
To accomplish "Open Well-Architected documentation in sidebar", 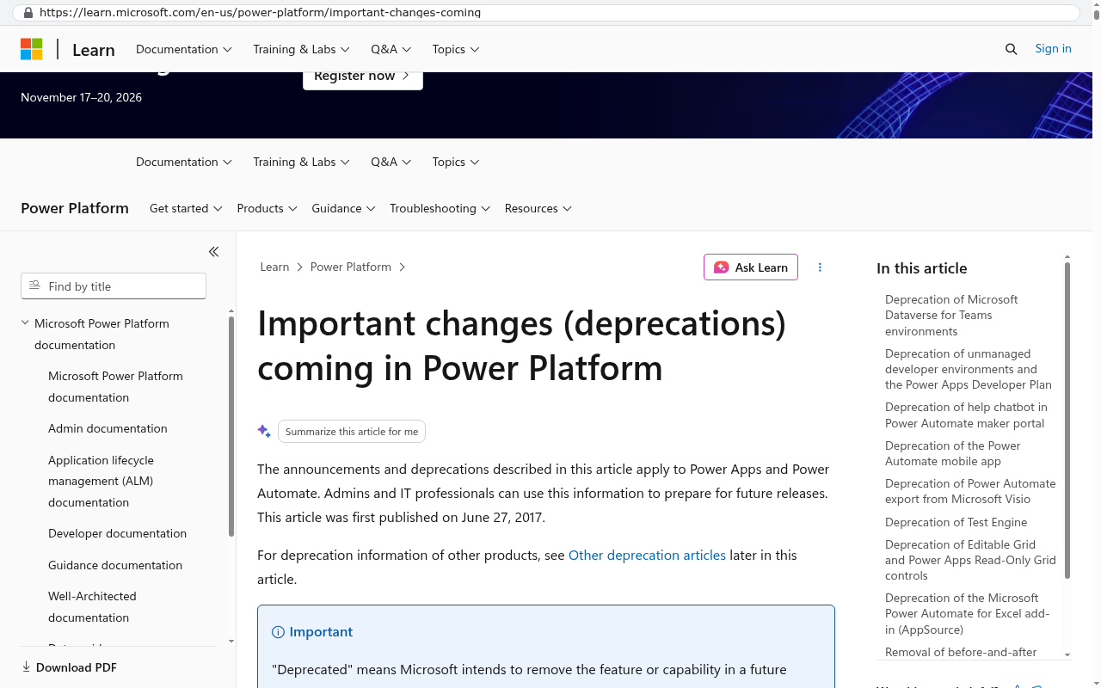I will coord(92,606).
